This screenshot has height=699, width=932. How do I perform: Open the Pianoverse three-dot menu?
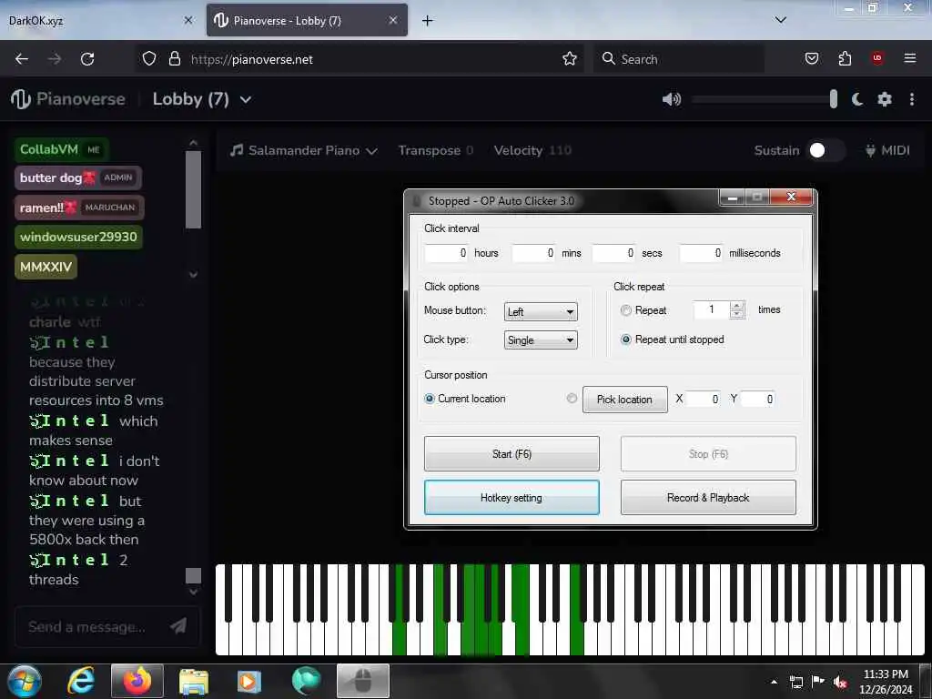click(x=912, y=99)
